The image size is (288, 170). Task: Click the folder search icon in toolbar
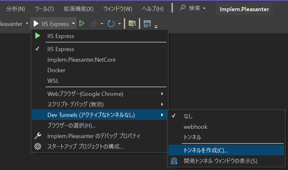click(132, 24)
